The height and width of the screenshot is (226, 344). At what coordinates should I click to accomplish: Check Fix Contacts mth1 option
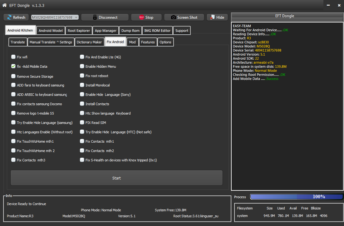pos(82,141)
